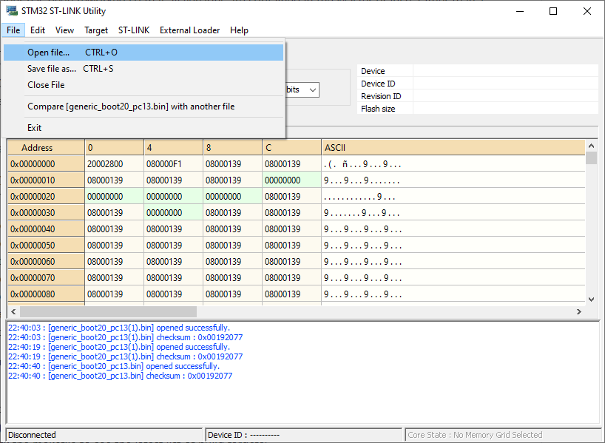Select address row 0x00000040
The height and width of the screenshot is (443, 605).
click(x=46, y=229)
